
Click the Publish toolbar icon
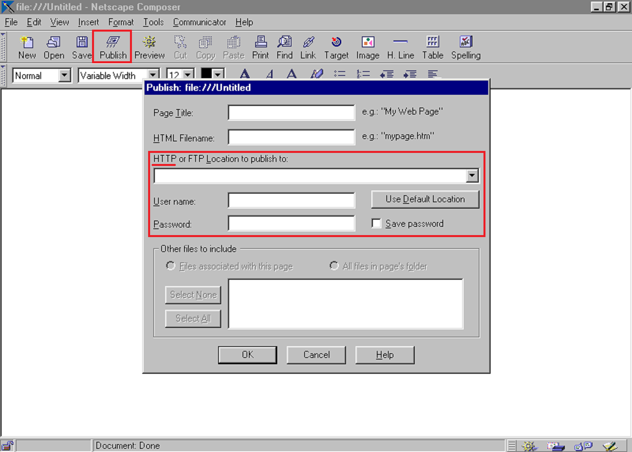(x=113, y=47)
